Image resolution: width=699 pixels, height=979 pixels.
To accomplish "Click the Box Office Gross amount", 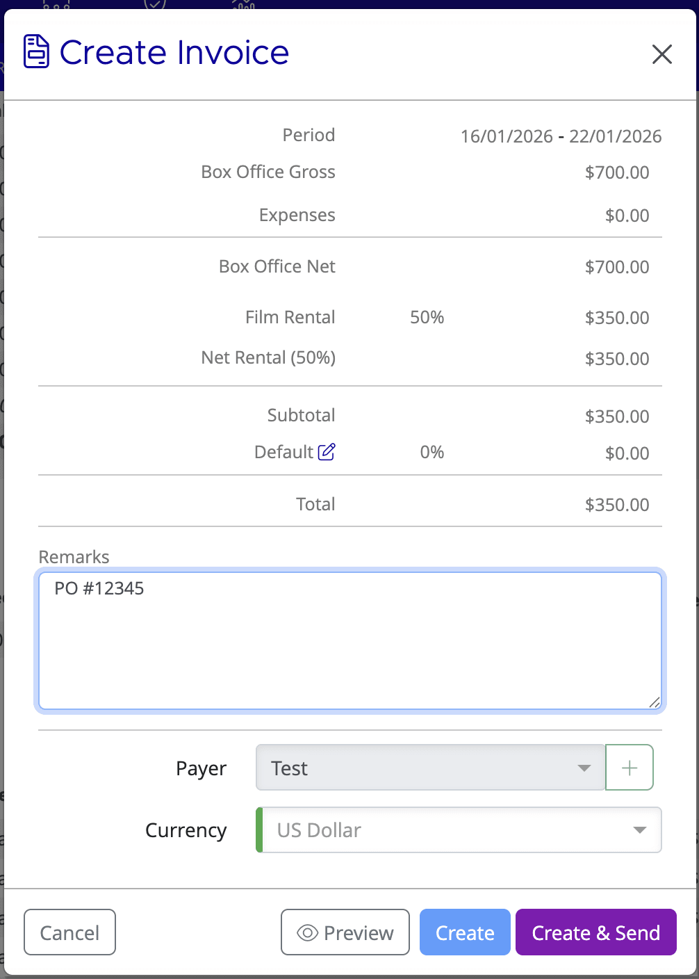I will coord(617,172).
